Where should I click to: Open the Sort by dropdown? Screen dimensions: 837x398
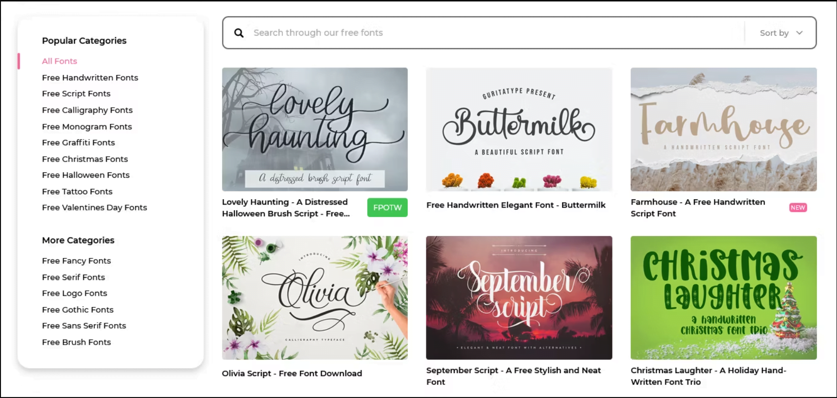pos(781,33)
